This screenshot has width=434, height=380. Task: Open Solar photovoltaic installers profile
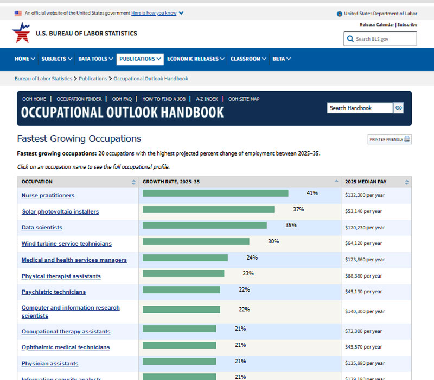60,211
